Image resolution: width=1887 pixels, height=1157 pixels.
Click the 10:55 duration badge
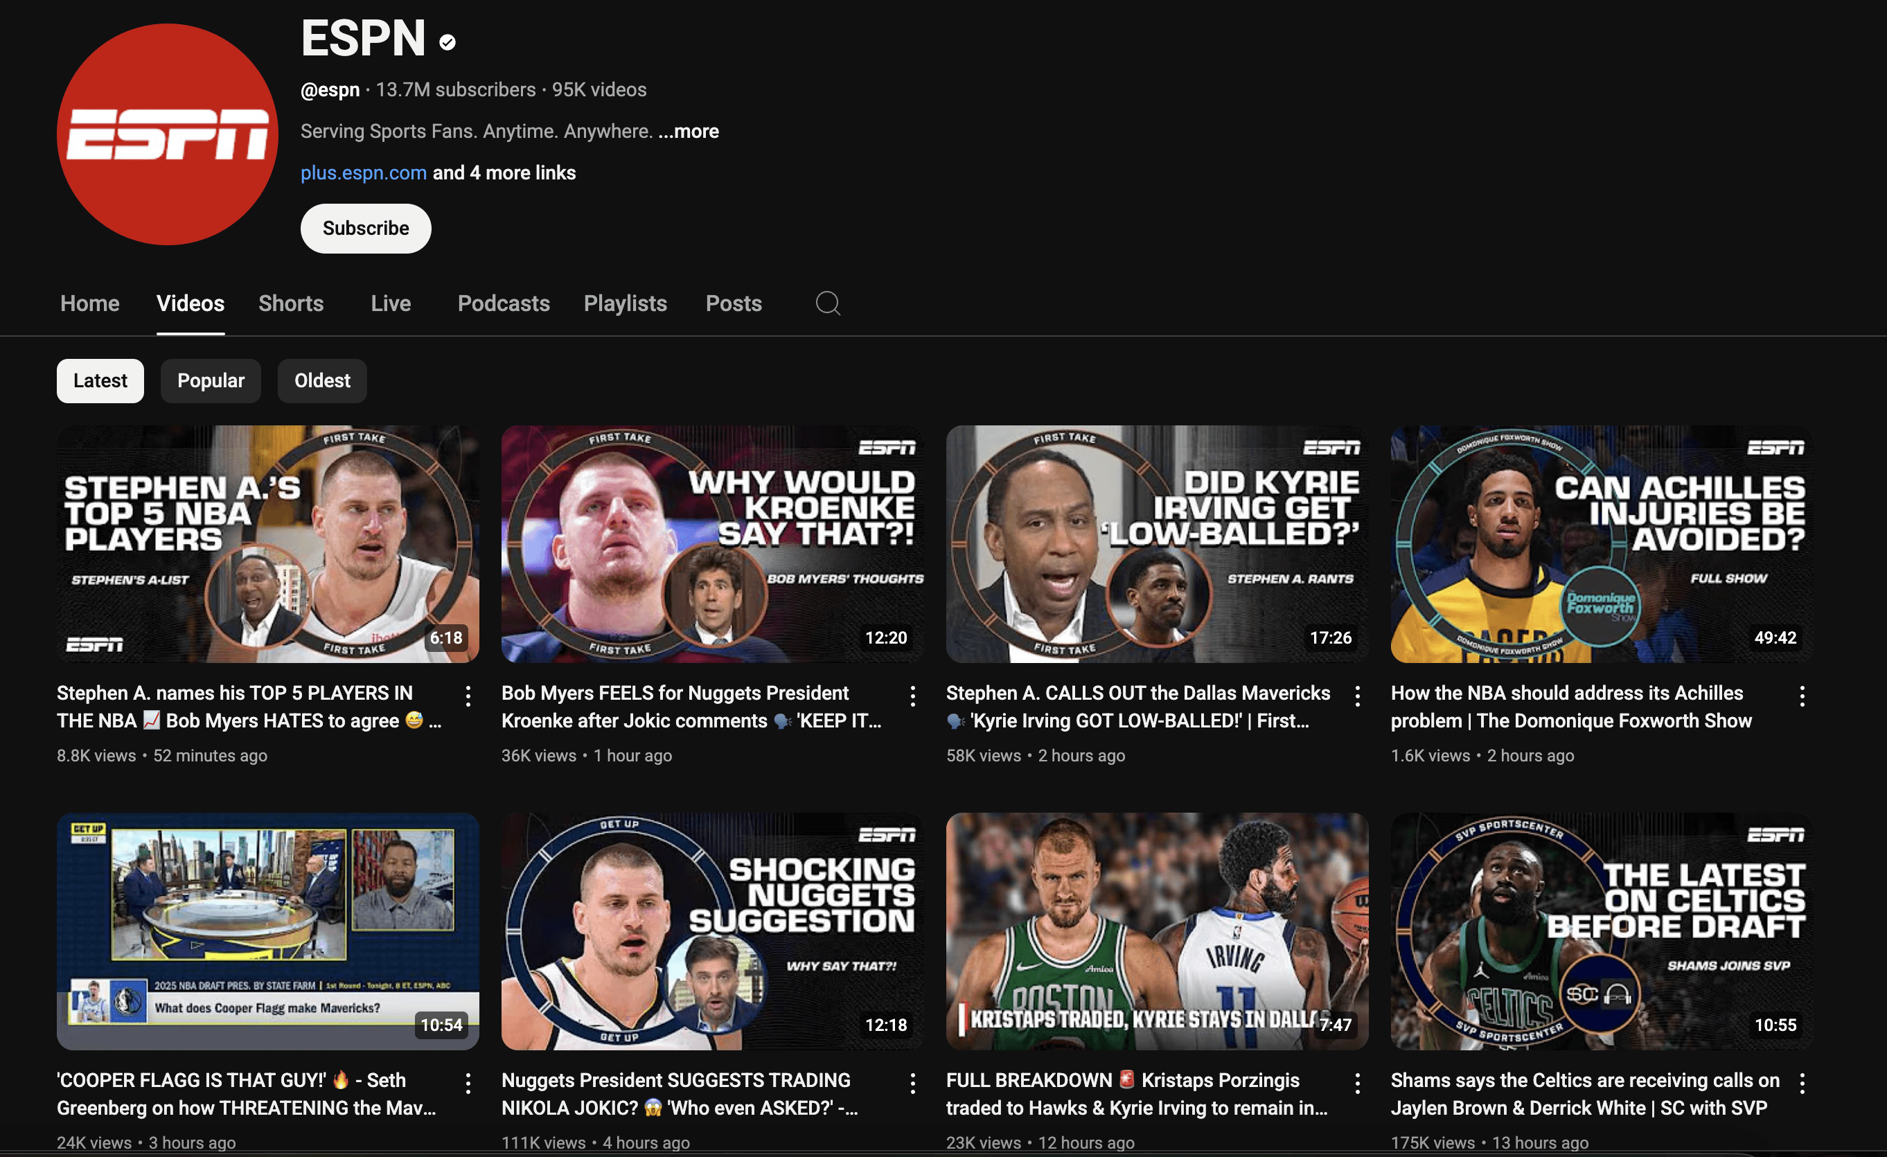tap(1775, 1025)
